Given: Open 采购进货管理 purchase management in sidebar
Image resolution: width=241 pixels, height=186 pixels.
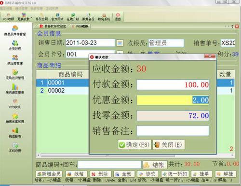Looking at the screenshot, I should pos(15,74).
